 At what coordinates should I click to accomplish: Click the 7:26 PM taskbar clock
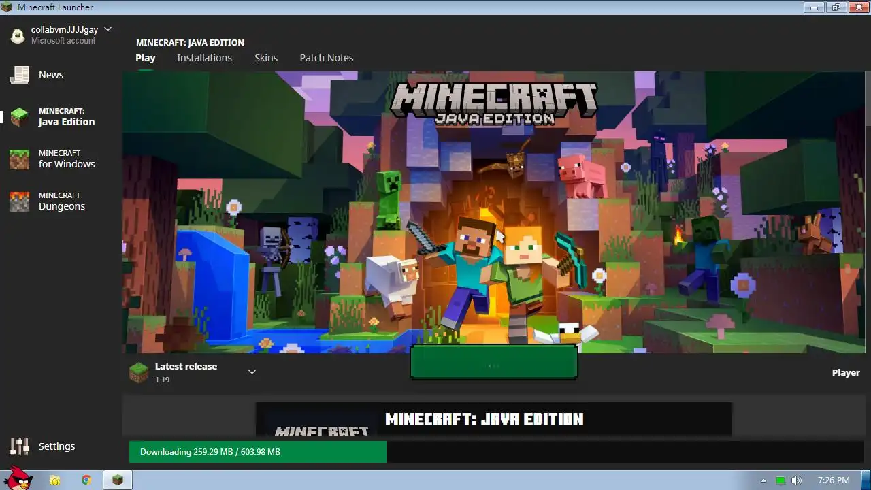click(x=834, y=480)
